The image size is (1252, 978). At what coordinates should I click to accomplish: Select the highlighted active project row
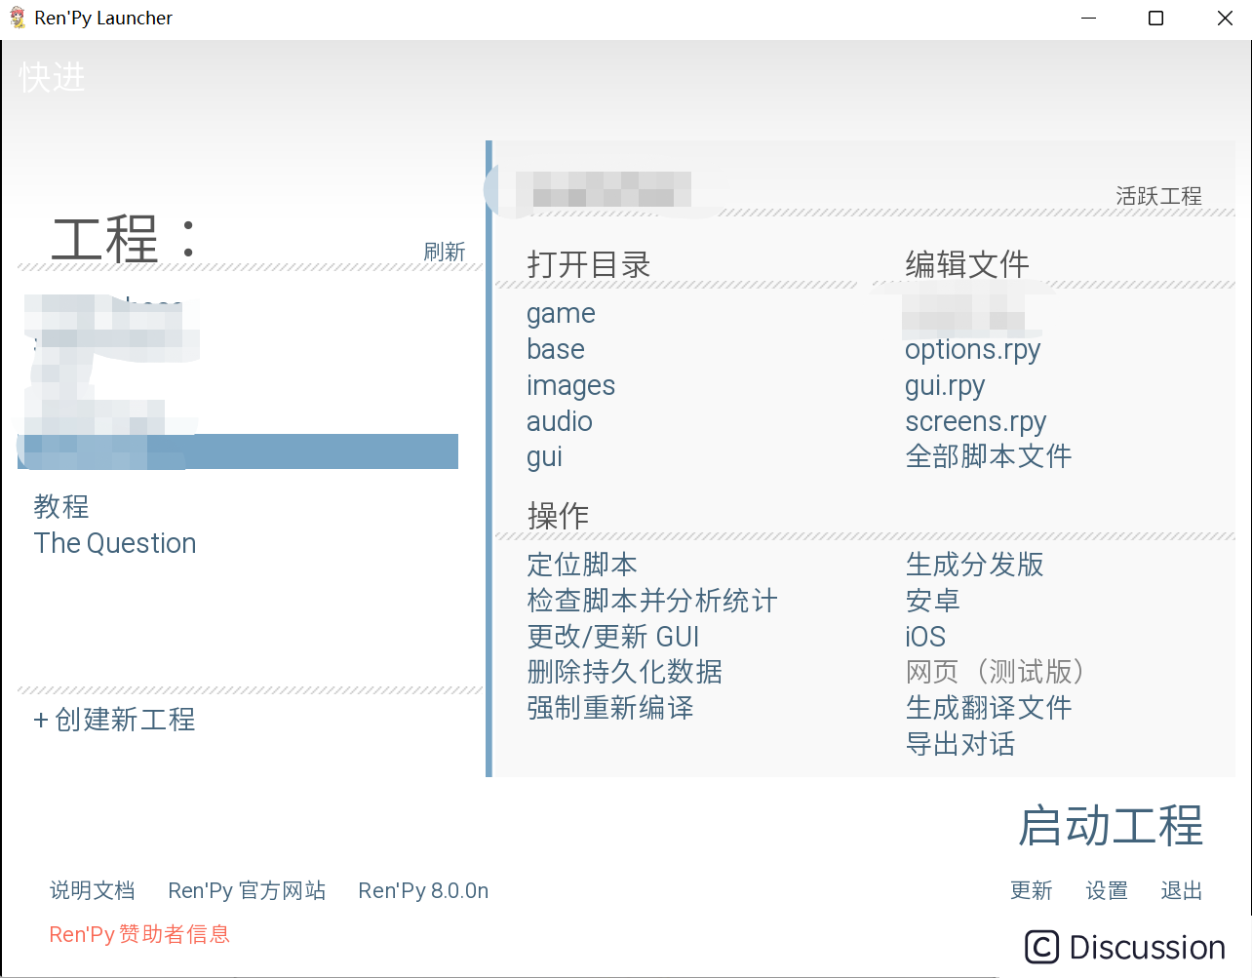click(238, 451)
